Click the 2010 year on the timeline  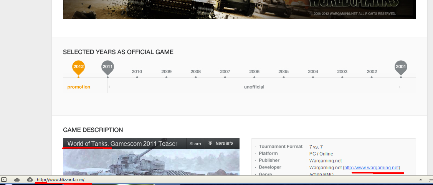click(137, 71)
